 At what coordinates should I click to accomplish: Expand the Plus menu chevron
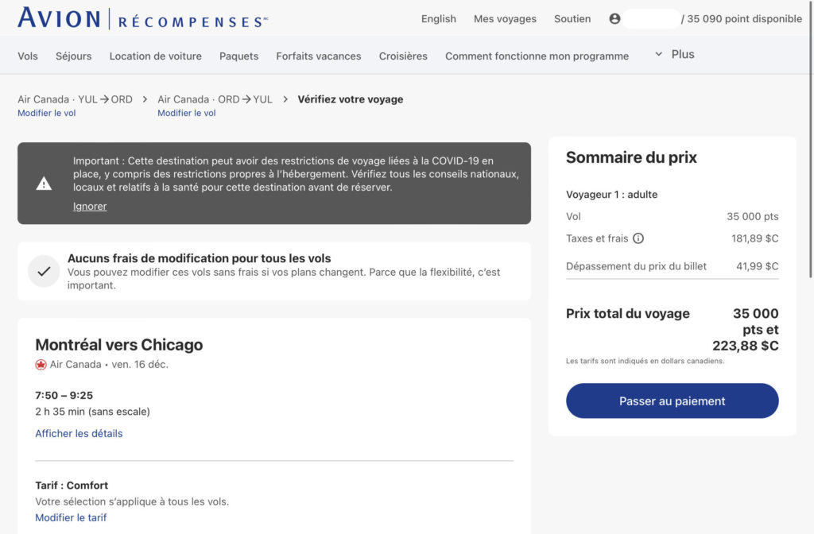[x=658, y=54]
